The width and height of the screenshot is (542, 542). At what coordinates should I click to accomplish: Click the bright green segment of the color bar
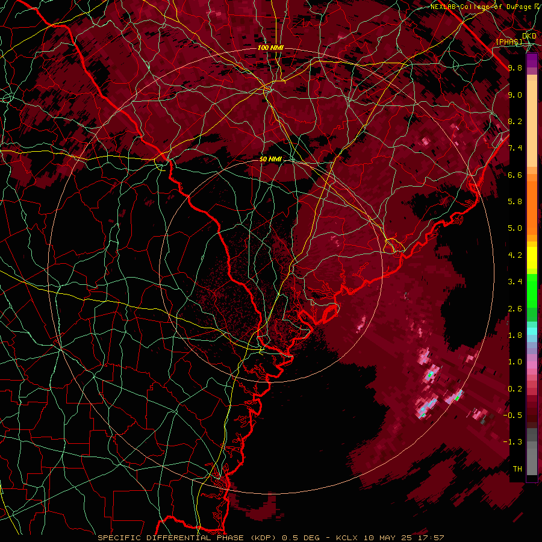coord(532,290)
